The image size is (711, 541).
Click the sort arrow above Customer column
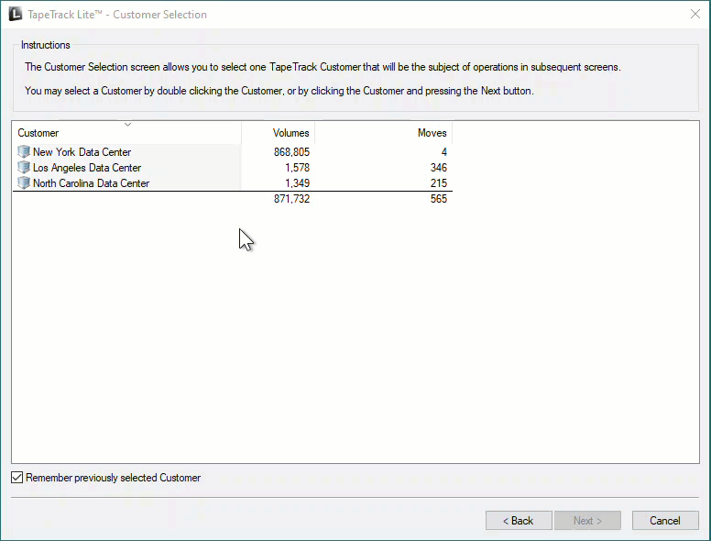pos(128,125)
